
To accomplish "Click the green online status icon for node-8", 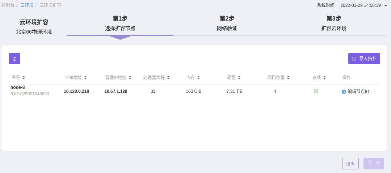I will (x=316, y=91).
